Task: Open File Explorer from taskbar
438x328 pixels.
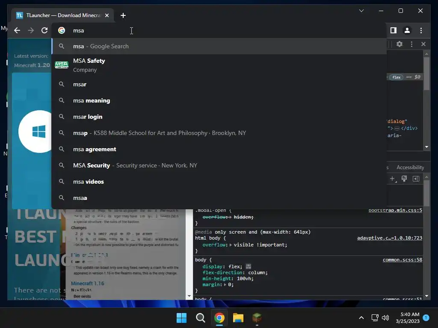Action: pyautogui.click(x=238, y=318)
